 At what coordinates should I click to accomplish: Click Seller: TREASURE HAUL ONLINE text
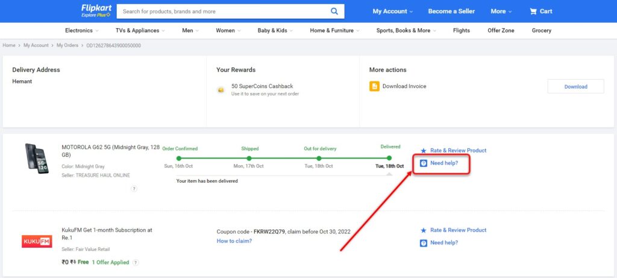click(x=96, y=175)
